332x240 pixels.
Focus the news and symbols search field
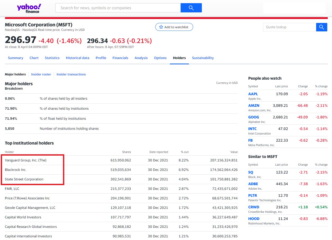point(118,8)
